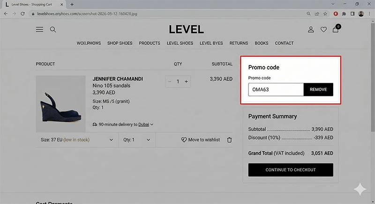The image size is (375, 204).
Task: Click the heart icon beside Move to wishlist
Action: (x=184, y=140)
